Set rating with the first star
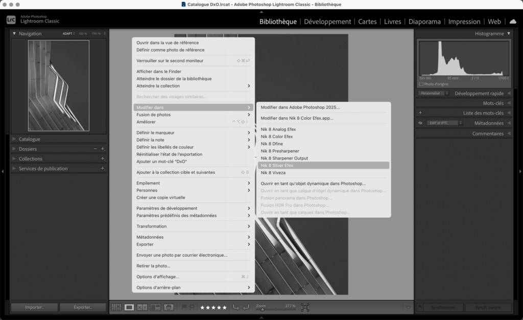This screenshot has height=320, width=523. point(202,308)
